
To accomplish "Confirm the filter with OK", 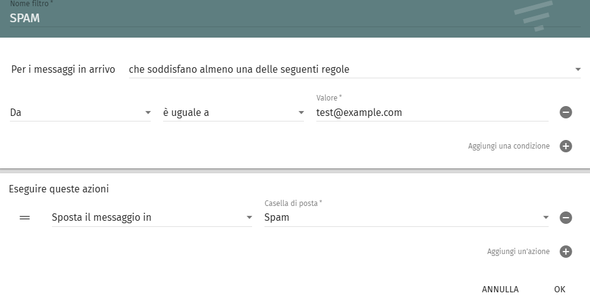I will point(560,289).
